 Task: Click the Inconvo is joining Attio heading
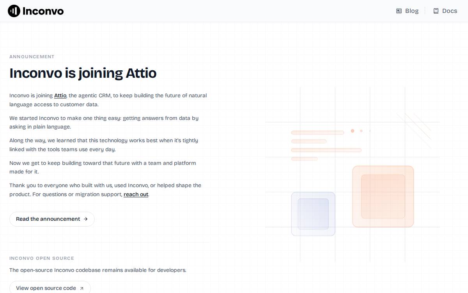[x=83, y=73]
